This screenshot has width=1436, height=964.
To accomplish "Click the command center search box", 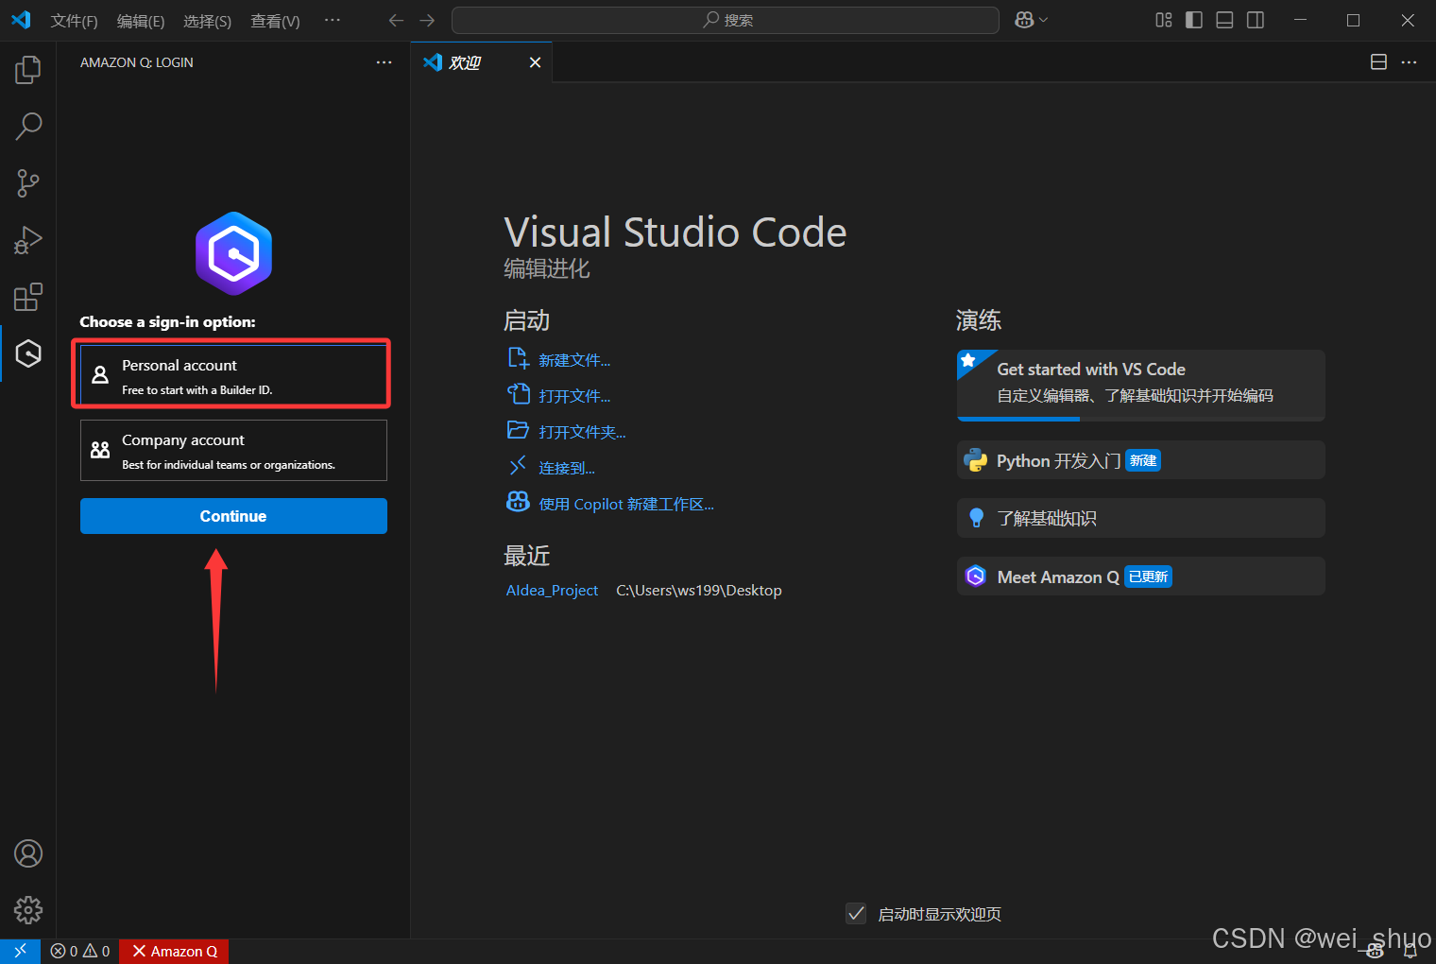I will [x=725, y=20].
